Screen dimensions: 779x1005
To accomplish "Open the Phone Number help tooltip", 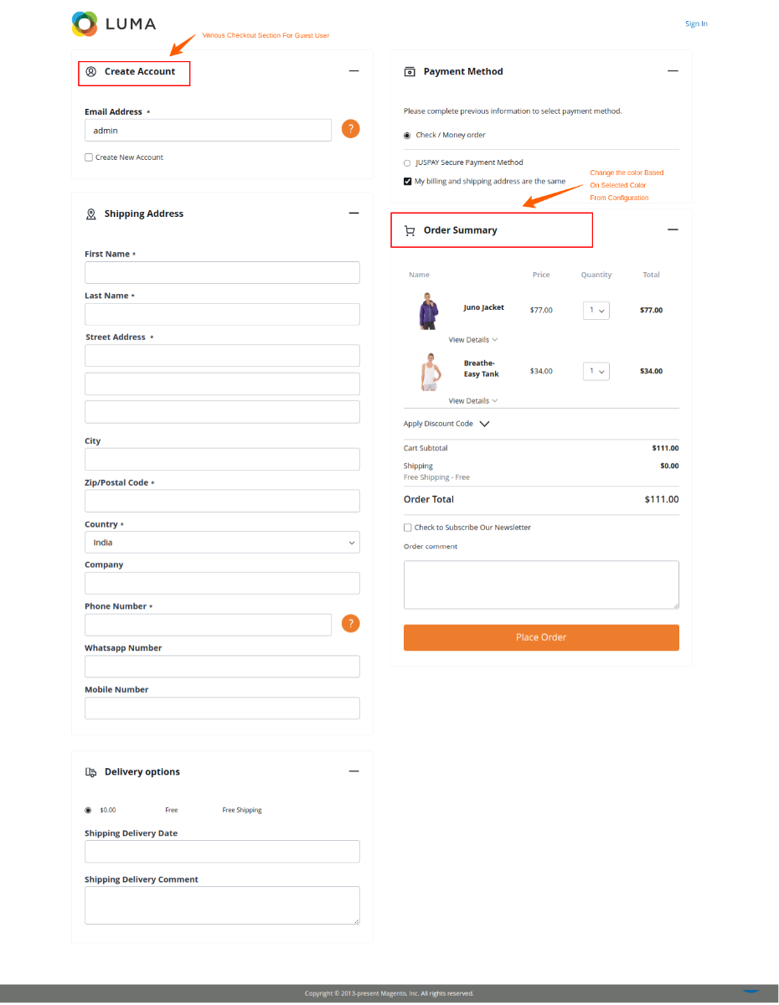I will (350, 623).
